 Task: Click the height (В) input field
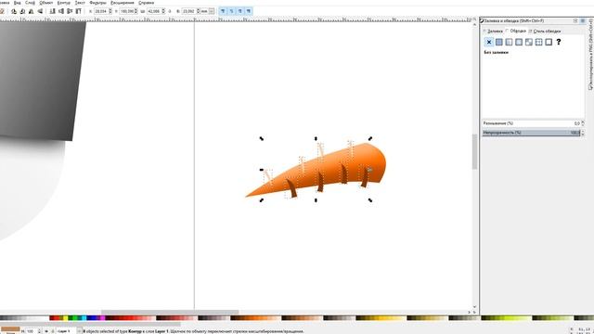tap(188, 11)
